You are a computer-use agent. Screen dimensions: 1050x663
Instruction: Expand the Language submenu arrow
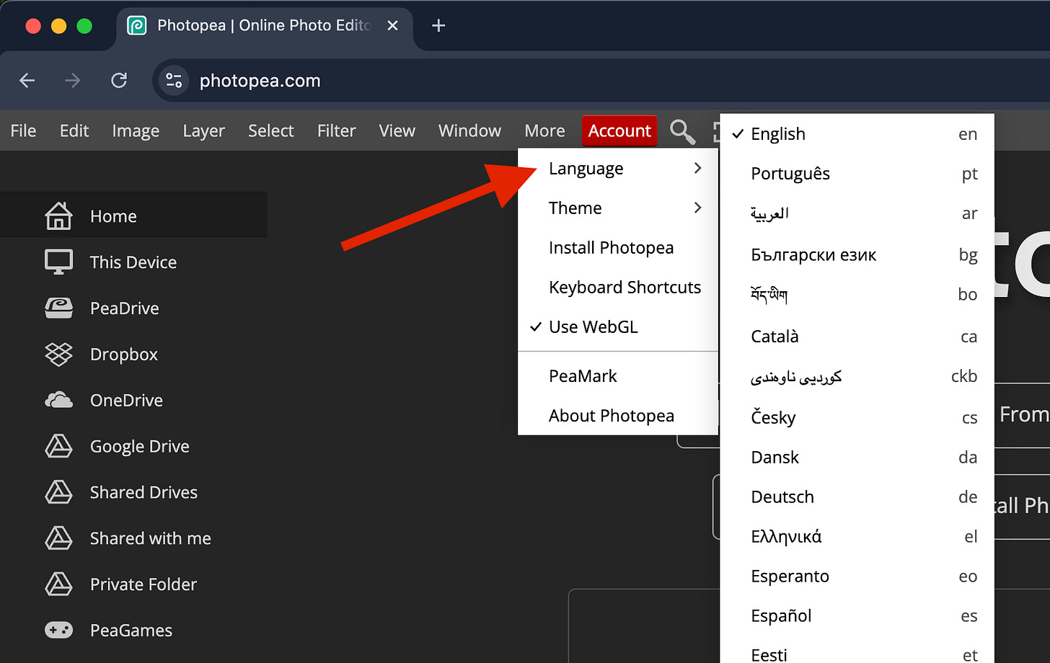point(697,168)
